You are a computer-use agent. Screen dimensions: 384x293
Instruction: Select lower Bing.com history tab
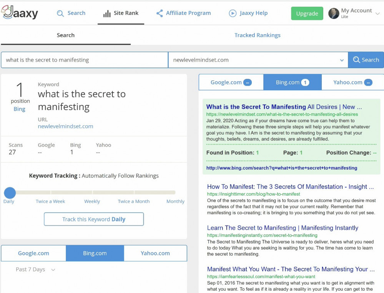pos(95,253)
